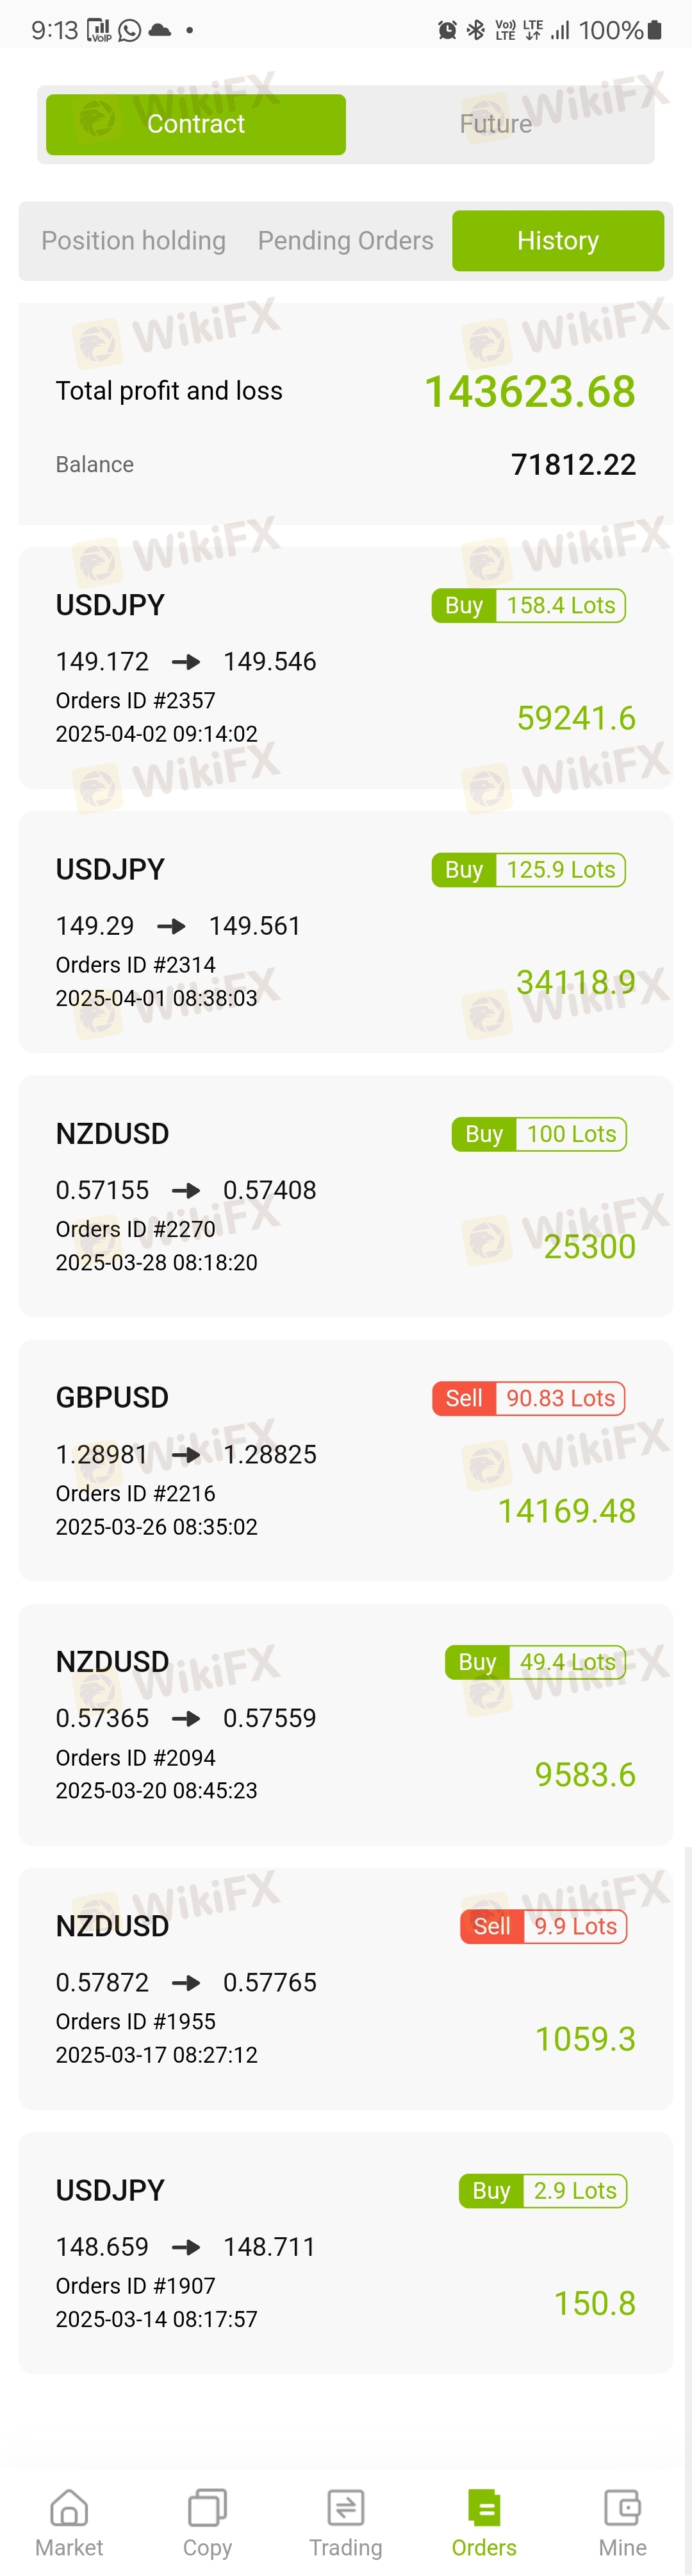Image resolution: width=692 pixels, height=2576 pixels.
Task: Switch to the Future toggle
Action: click(x=495, y=124)
